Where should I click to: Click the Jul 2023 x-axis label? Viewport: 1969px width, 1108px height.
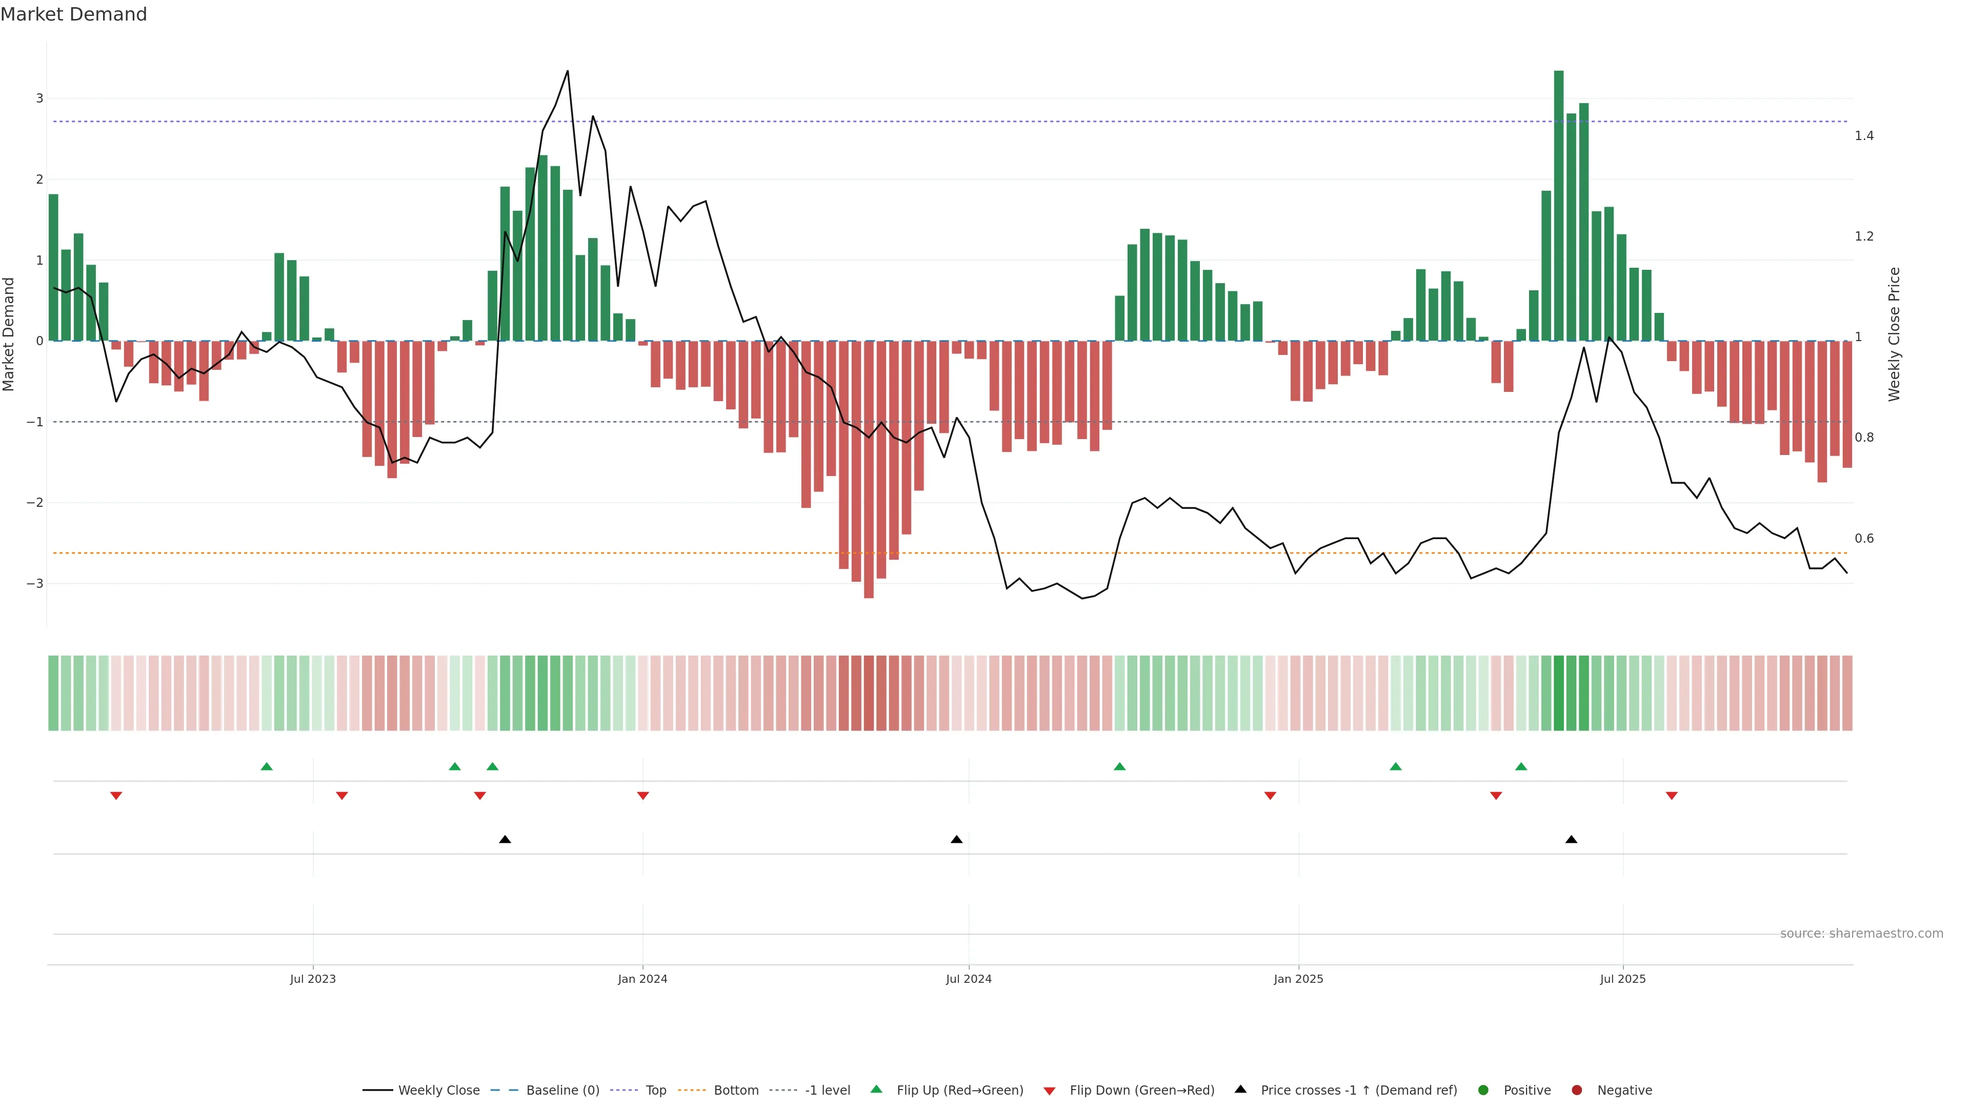(313, 979)
